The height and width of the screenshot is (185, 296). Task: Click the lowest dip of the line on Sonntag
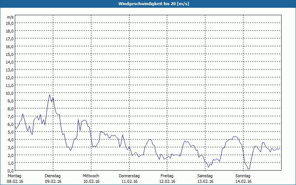[x=249, y=169]
